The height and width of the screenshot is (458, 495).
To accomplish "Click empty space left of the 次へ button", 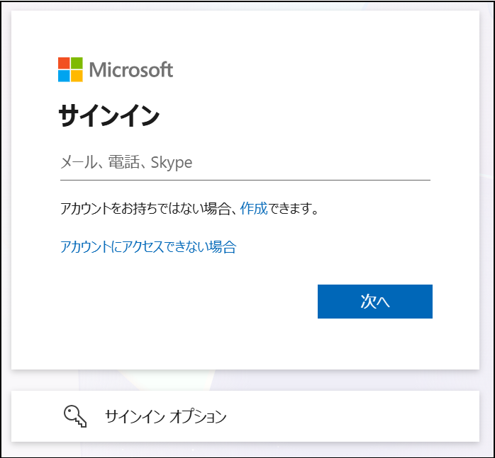I will [x=184, y=302].
